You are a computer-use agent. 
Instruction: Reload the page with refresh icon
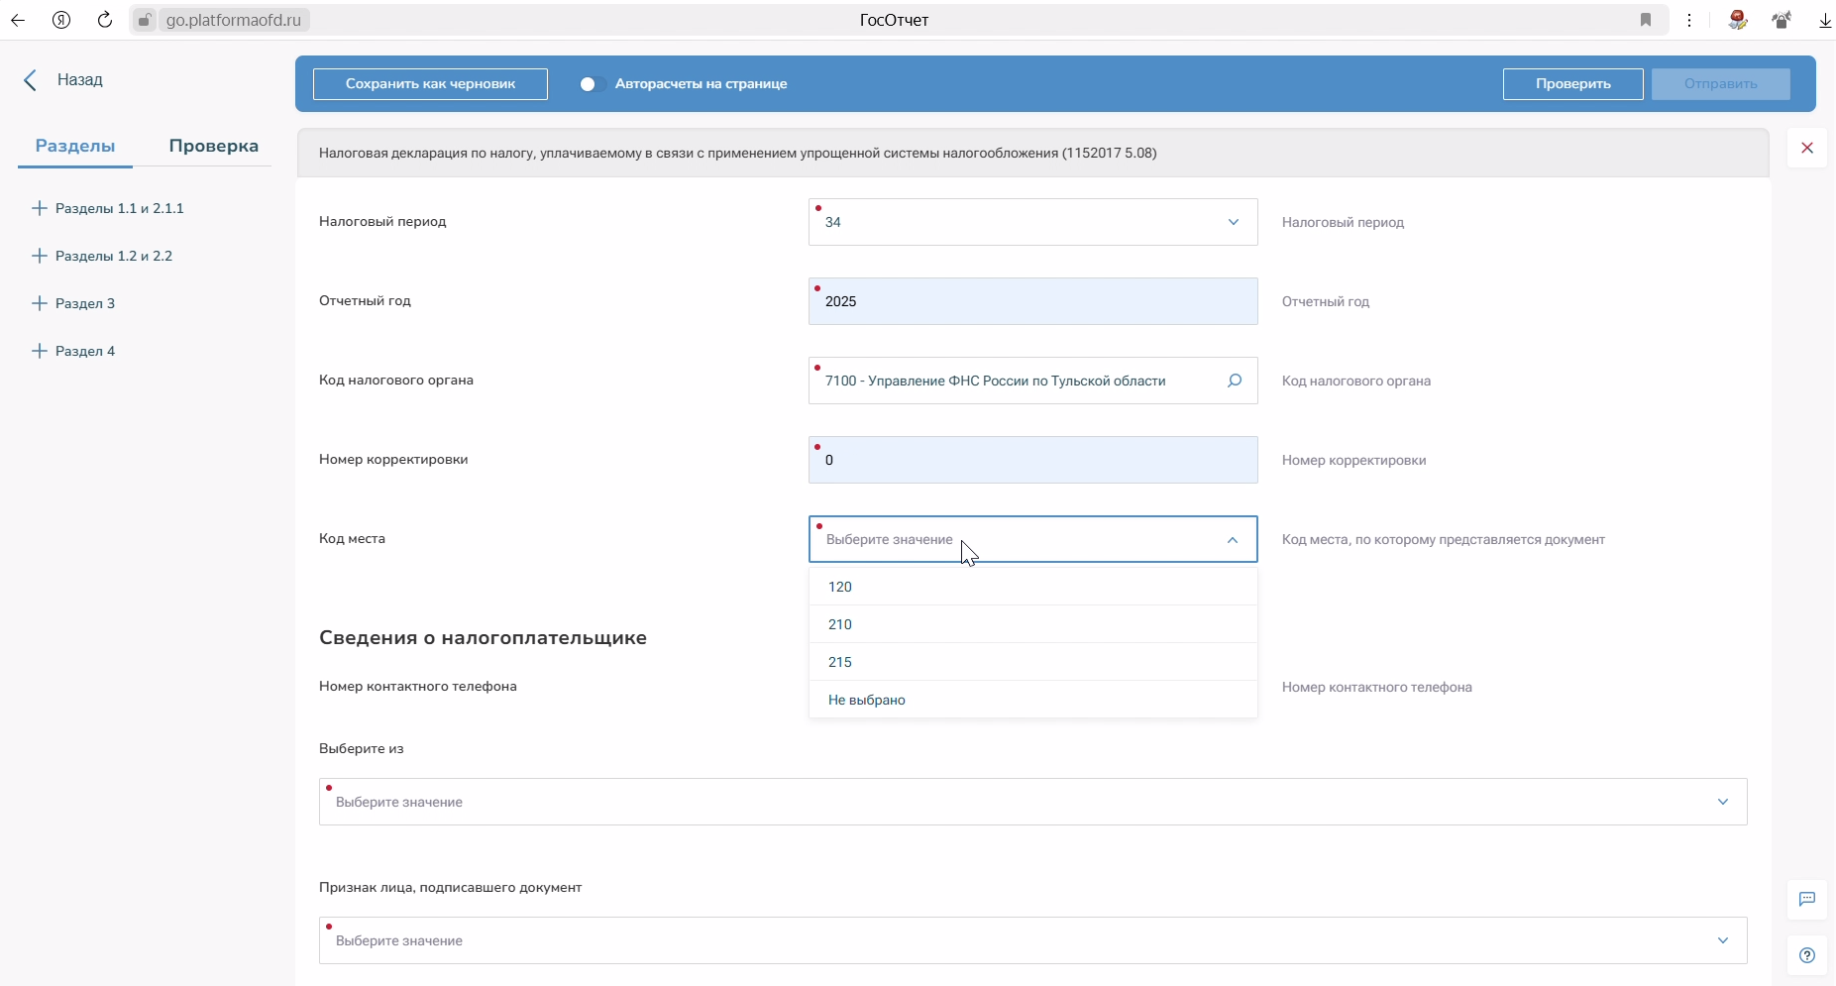(105, 20)
